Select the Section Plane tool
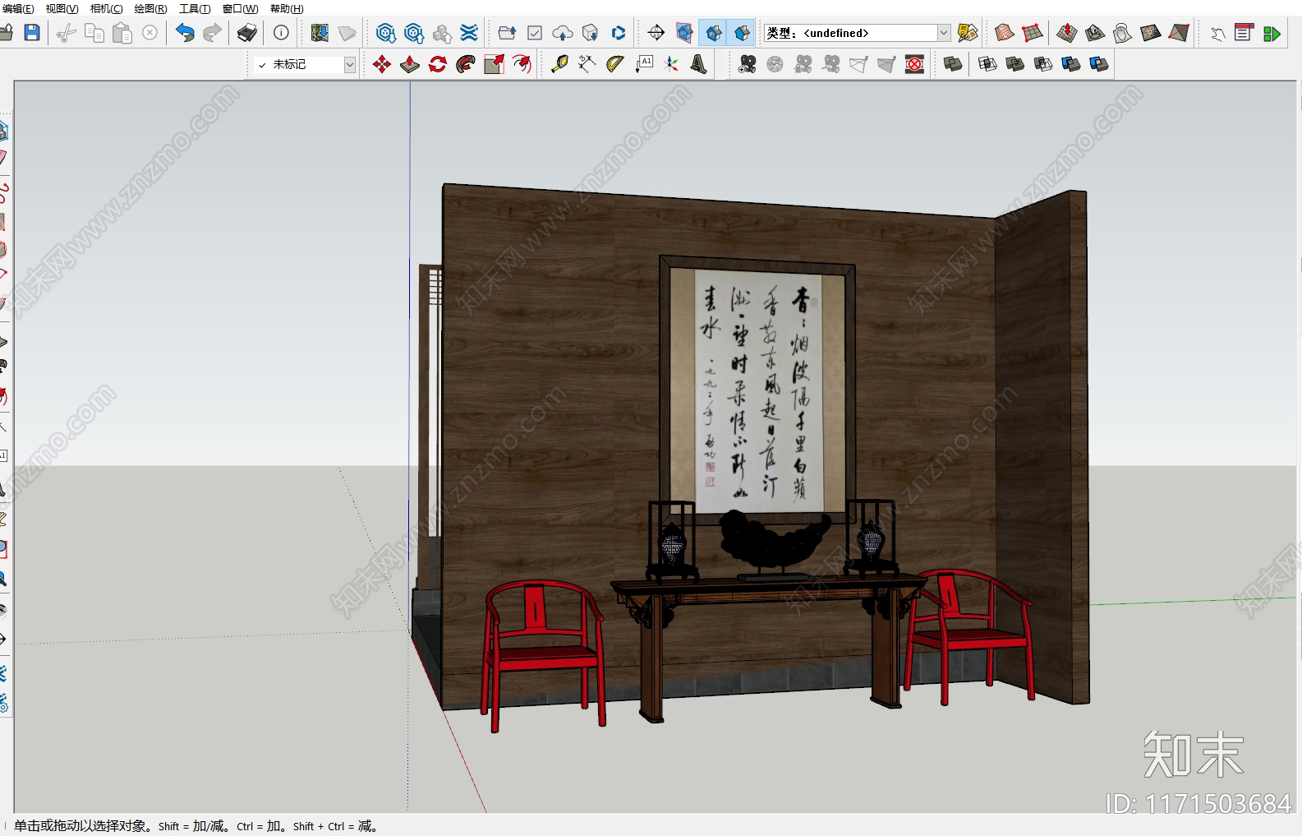 656,33
